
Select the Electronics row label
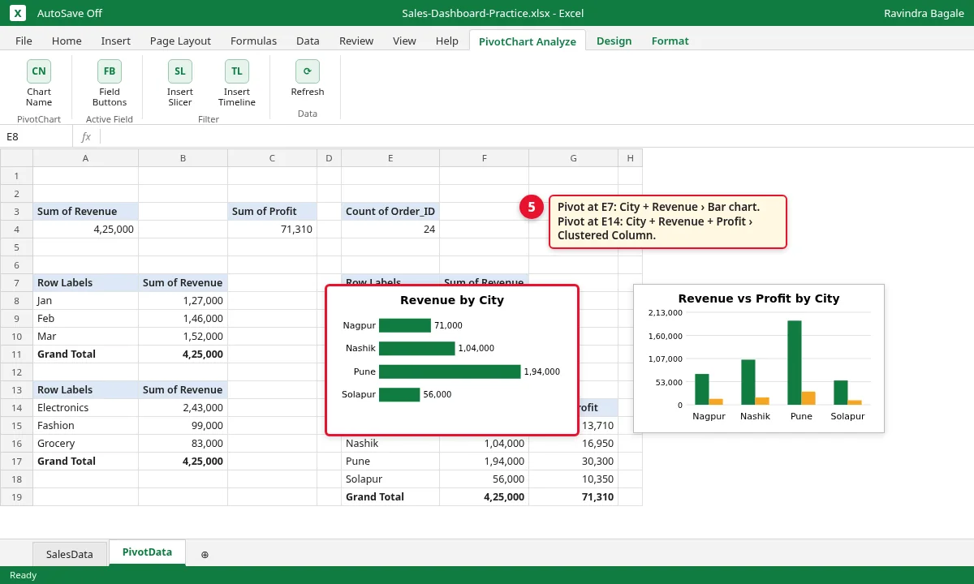(x=86, y=408)
